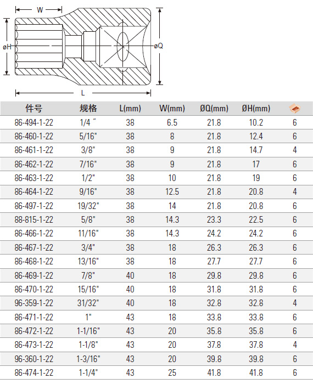
Task: Select part number 86-494-1-22
Action: coord(34,122)
